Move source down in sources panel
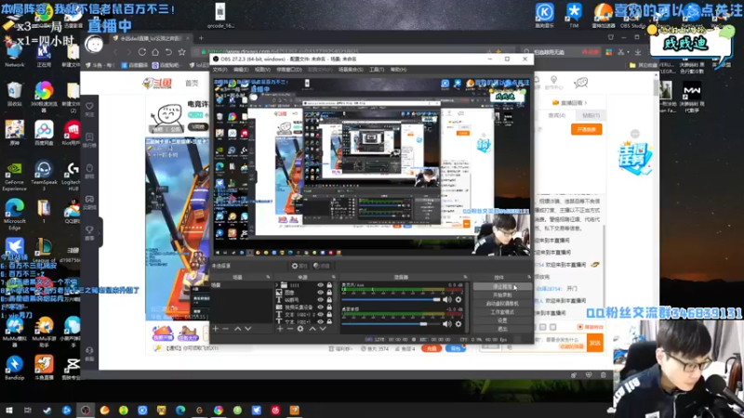The width and height of the screenshot is (744, 418). click(323, 329)
